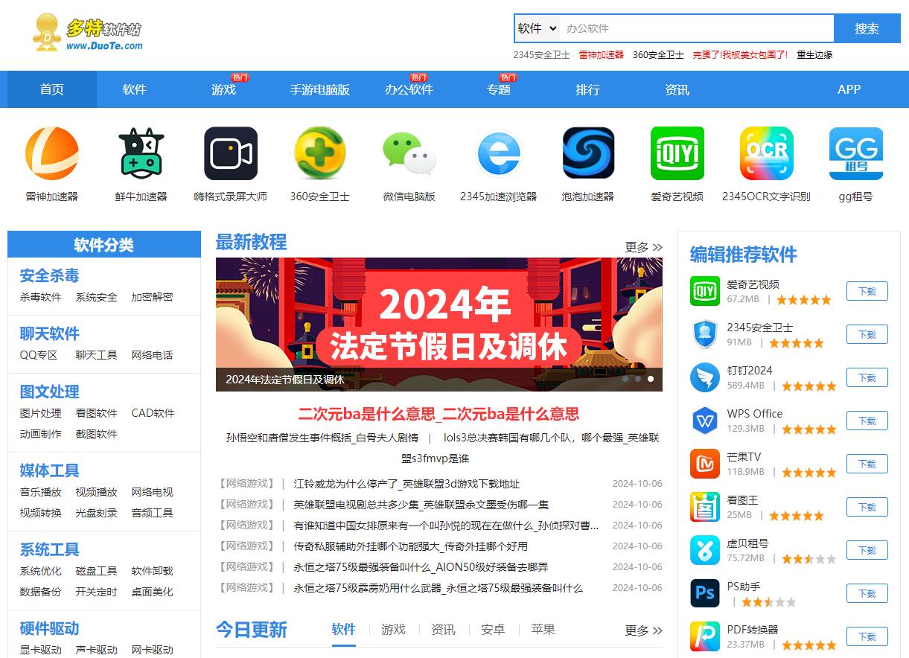Switch 今日更新 to 安卓 tab
The height and width of the screenshot is (658, 909).
(493, 630)
